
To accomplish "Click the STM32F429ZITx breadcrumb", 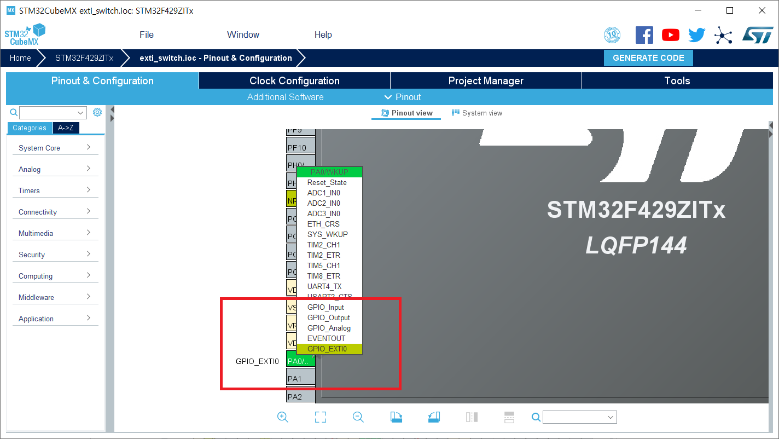I will [84, 58].
